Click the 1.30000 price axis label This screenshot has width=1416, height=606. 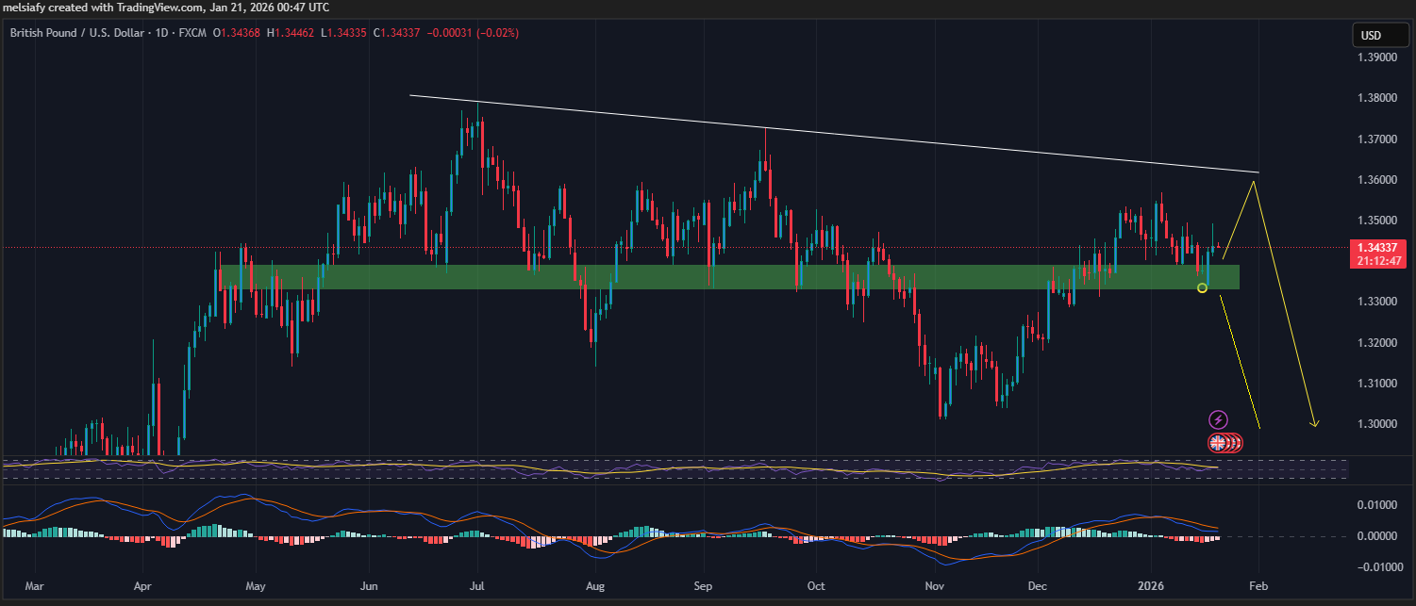coord(1377,424)
